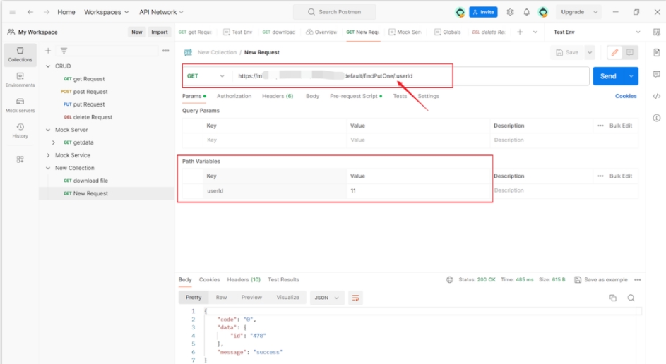Expand the Mock Service collection
Screen dimensions: 666x364
coord(48,155)
